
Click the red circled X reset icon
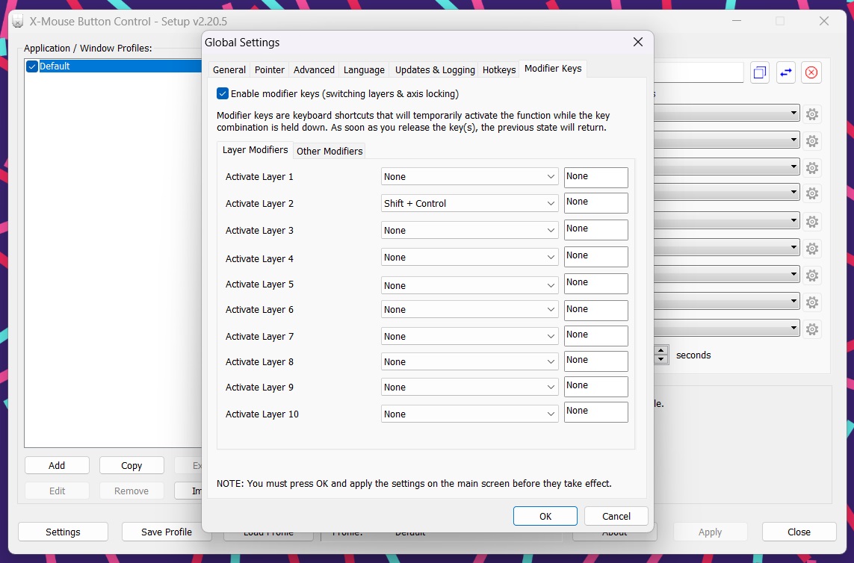point(811,72)
